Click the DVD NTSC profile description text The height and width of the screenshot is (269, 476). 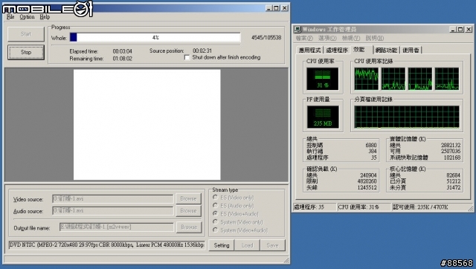pos(106,244)
